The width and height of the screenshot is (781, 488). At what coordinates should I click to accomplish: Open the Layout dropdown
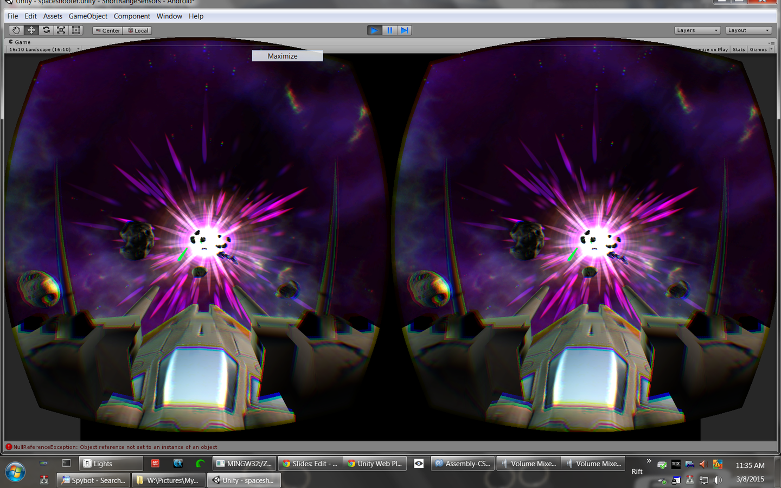748,30
